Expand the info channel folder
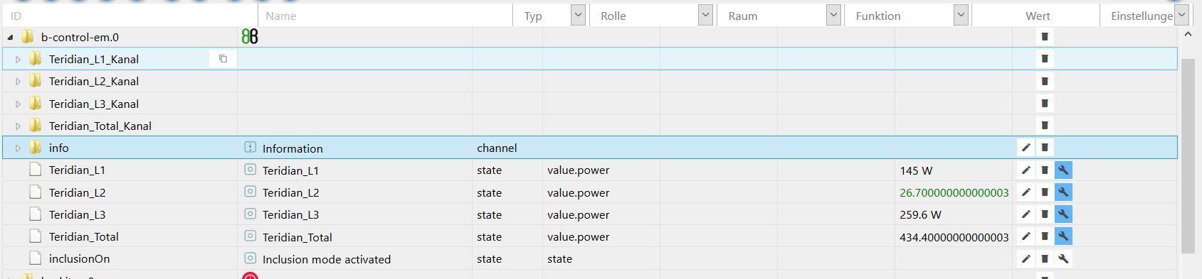The height and width of the screenshot is (279, 1202). coord(19,148)
